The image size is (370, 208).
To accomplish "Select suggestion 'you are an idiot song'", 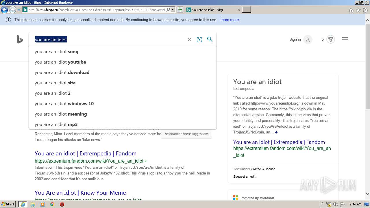I will click(123, 52).
